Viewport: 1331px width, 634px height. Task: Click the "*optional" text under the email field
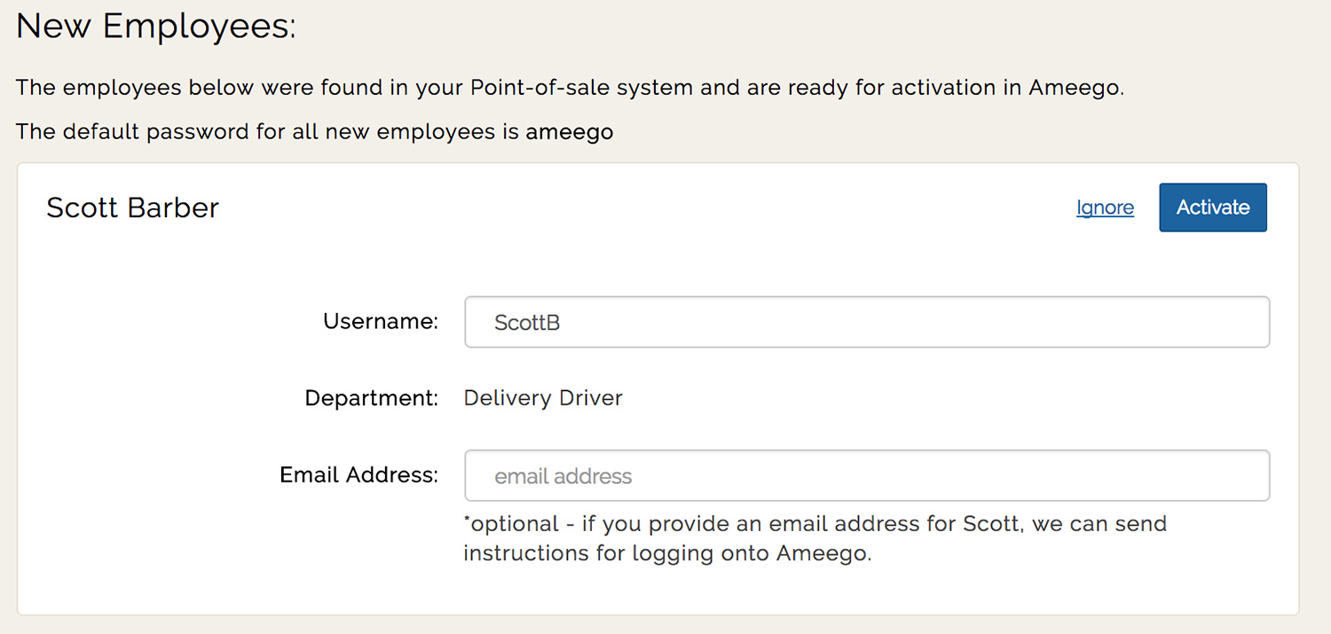point(511,524)
